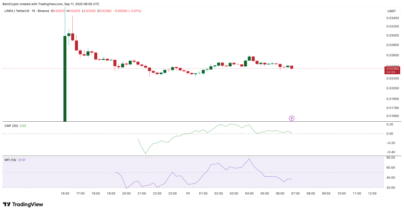Click the CMF value 0.02 readout
Image resolution: width=404 pixels, height=212 pixels.
click(23, 126)
